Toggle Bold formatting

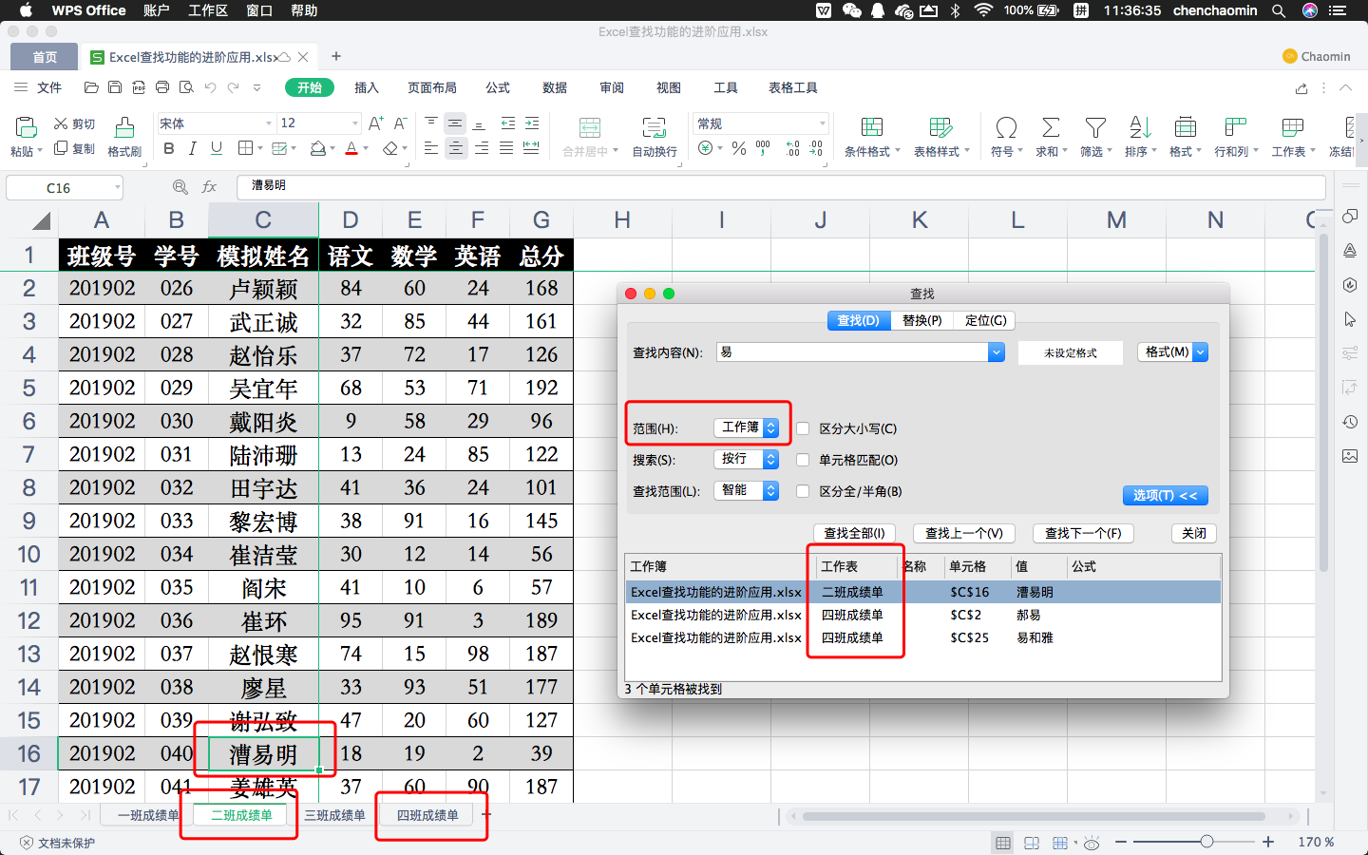(169, 148)
